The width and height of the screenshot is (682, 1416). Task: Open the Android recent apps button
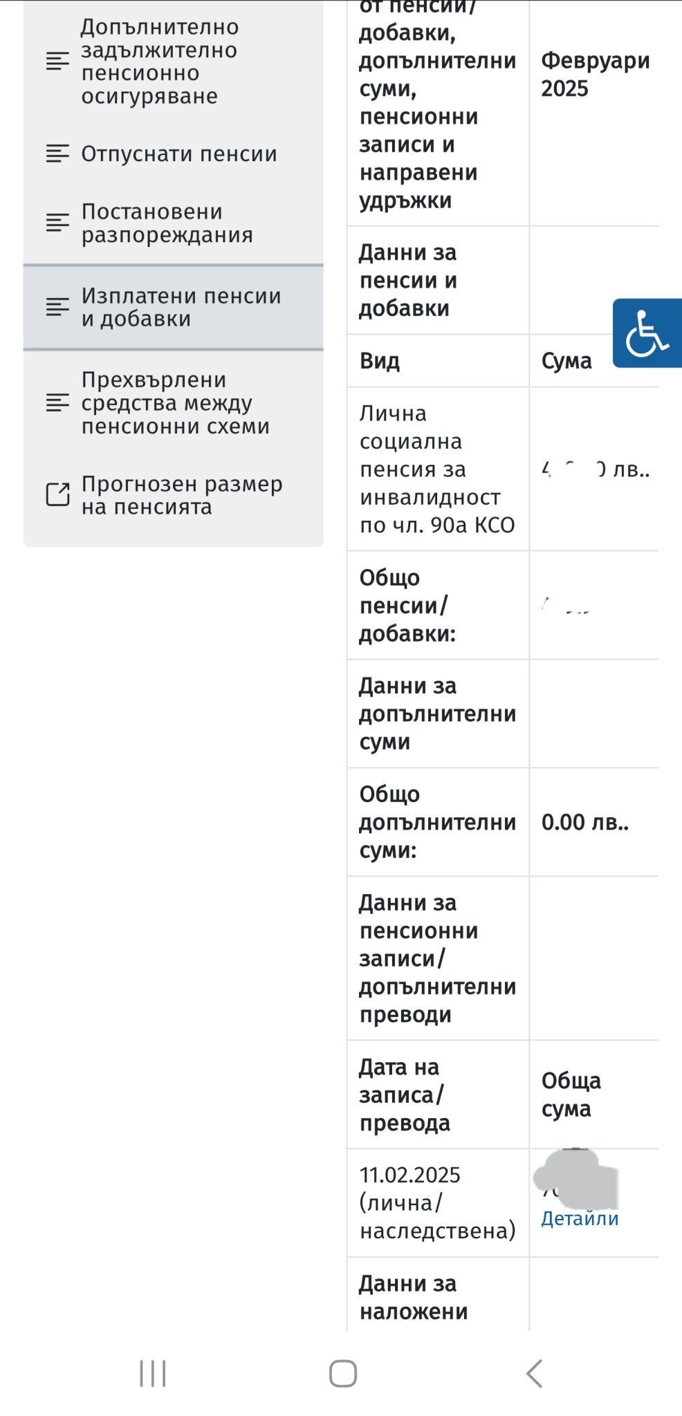pos(153,1373)
